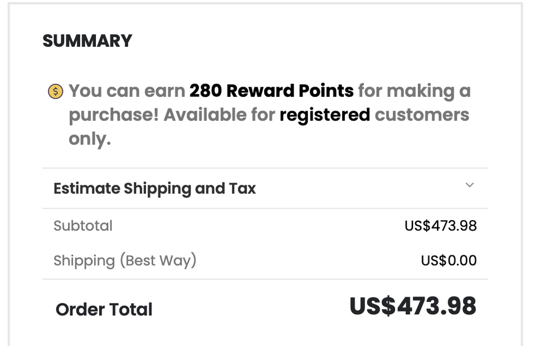Click the "(Best Way)" shipping method text

[x=158, y=260]
